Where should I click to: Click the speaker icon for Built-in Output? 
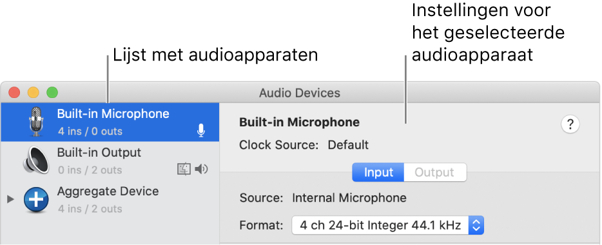point(36,161)
